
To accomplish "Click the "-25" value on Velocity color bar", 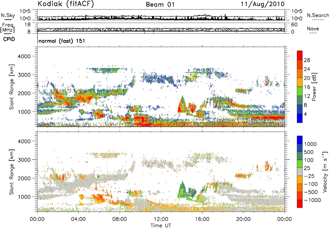I will tap(309, 176).
